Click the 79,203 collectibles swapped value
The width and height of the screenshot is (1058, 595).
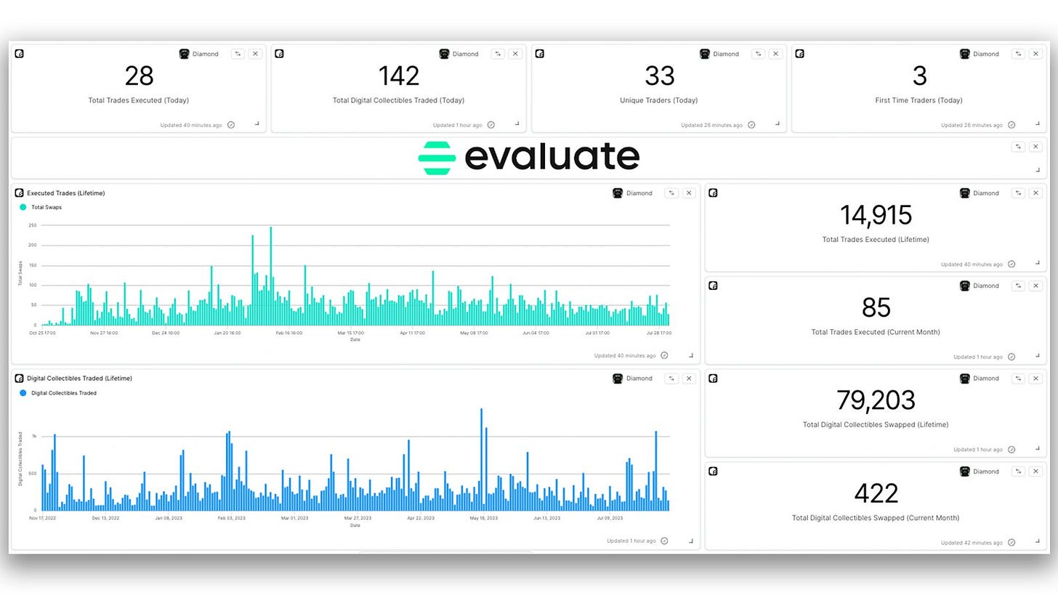pos(876,400)
